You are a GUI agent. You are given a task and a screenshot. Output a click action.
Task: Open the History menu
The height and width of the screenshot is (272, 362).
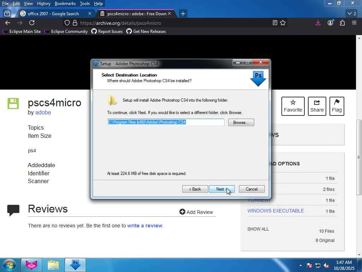[x=43, y=4]
